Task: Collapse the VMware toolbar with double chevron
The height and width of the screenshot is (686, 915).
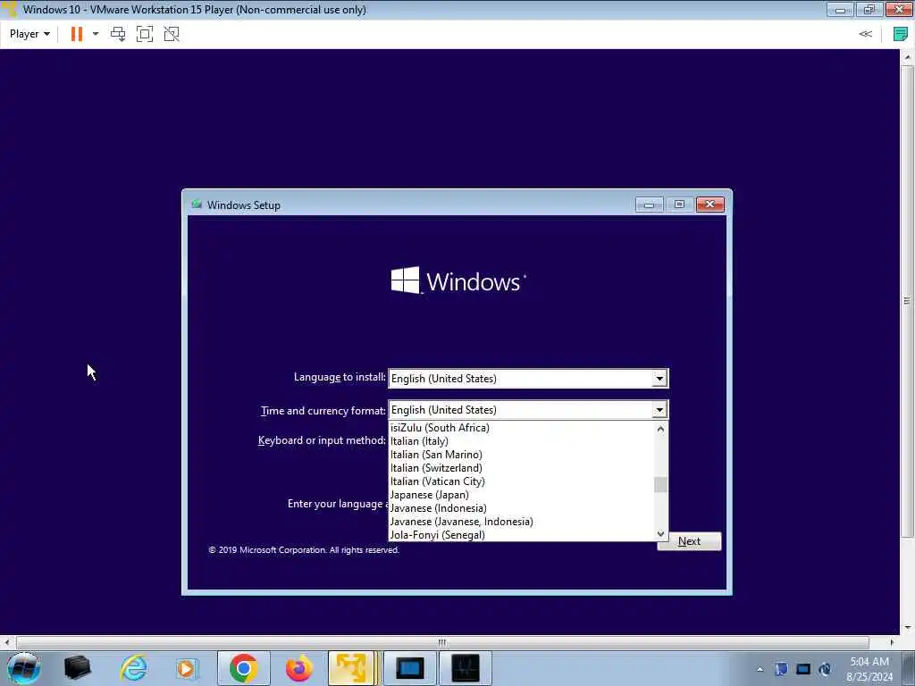Action: tap(865, 34)
